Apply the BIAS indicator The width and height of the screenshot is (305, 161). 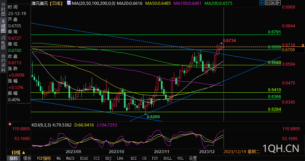click(84, 158)
